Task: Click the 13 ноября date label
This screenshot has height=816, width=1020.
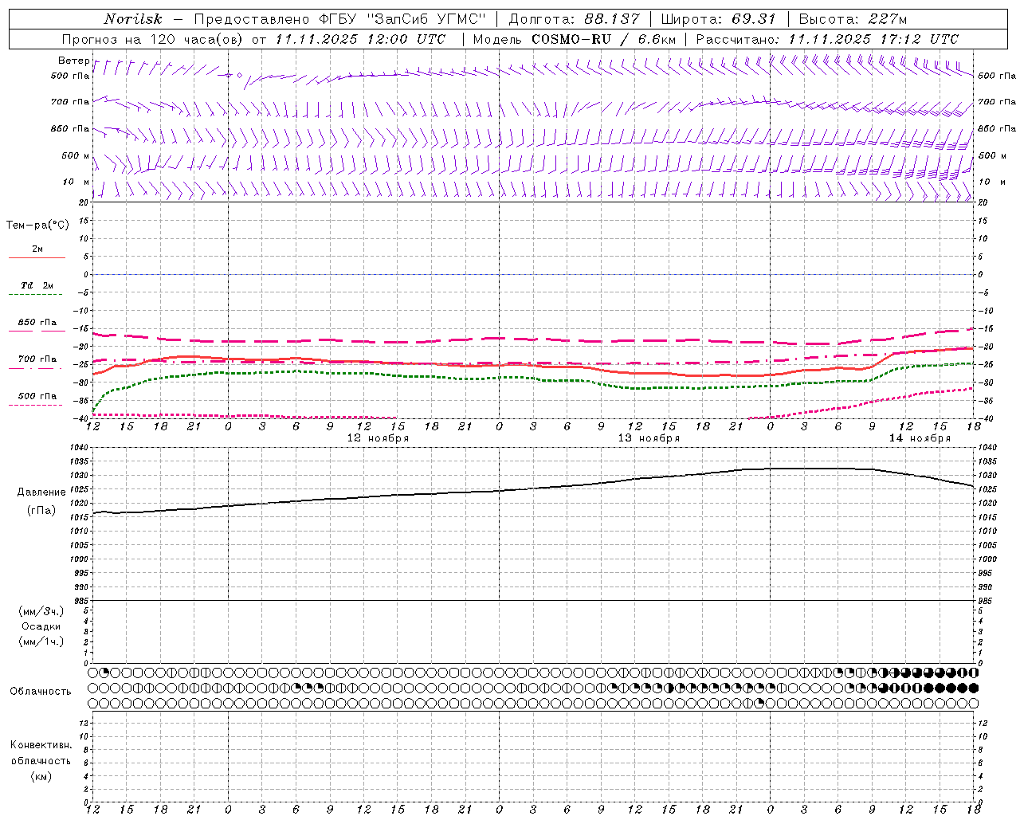Action: (x=649, y=438)
